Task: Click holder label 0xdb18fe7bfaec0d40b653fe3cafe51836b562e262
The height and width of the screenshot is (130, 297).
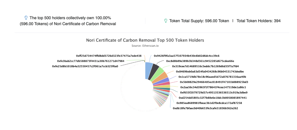Action: (x=205, y=108)
